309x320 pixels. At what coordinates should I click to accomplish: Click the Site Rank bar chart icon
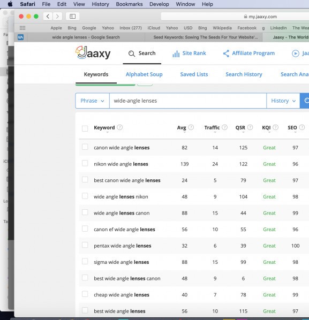176,54
